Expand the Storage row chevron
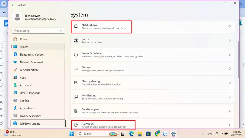This screenshot has height=138, width=245. coord(230,69)
